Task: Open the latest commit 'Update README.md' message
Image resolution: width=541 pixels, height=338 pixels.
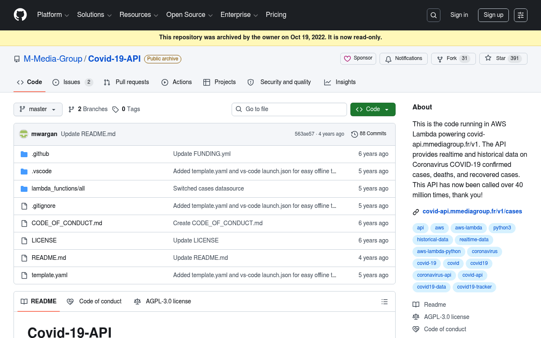Action: click(88, 134)
